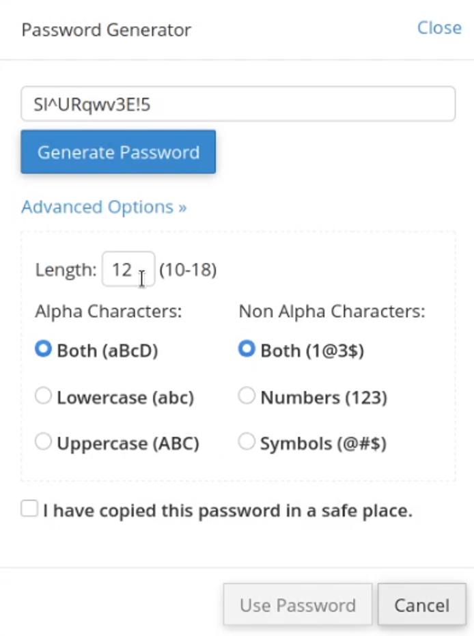Choose Lowercase (abc) letters only
474x636 pixels.
(42, 396)
